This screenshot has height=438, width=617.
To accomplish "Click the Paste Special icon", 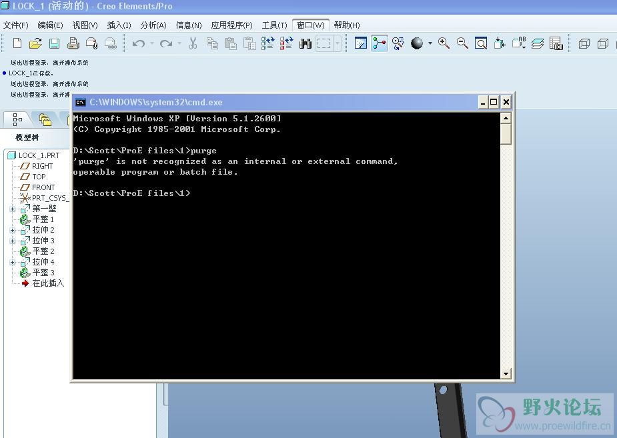I will coord(249,43).
